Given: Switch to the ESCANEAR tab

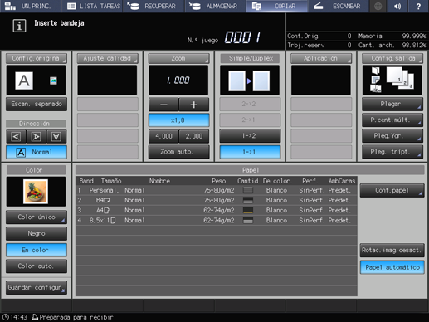Looking at the screenshot, I should (339, 6).
